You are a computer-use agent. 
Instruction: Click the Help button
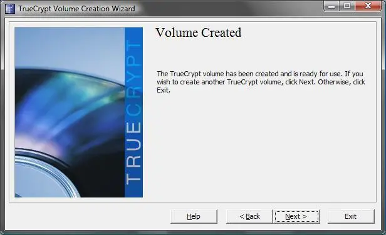[x=194, y=216]
